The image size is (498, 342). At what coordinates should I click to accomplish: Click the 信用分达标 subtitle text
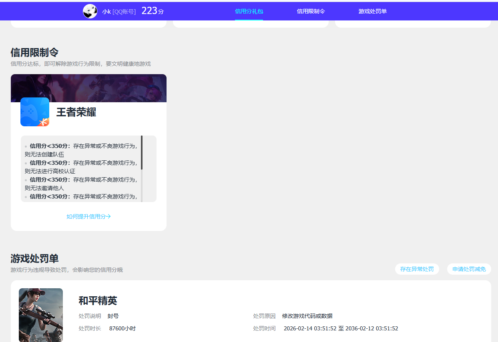pos(80,64)
